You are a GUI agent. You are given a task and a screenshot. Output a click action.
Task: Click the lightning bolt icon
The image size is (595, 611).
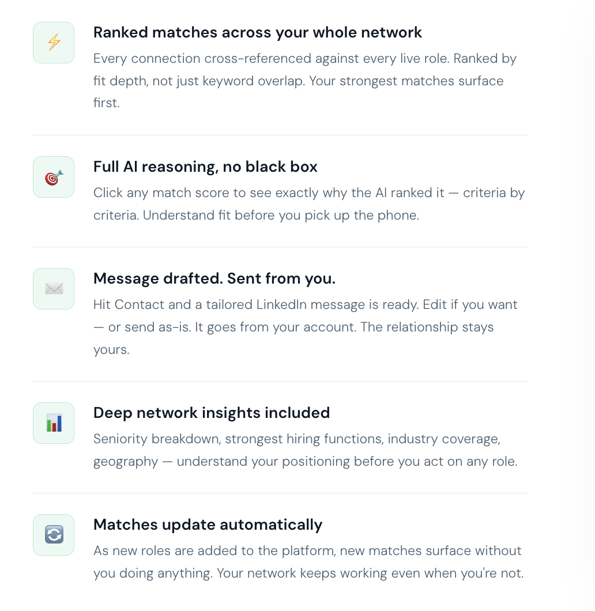(54, 43)
